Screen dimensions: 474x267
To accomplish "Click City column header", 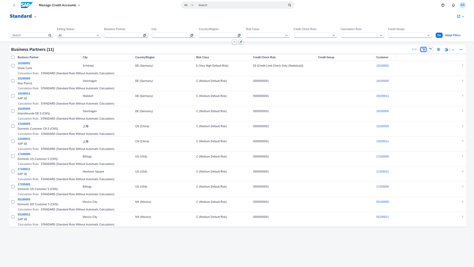I will [85, 57].
